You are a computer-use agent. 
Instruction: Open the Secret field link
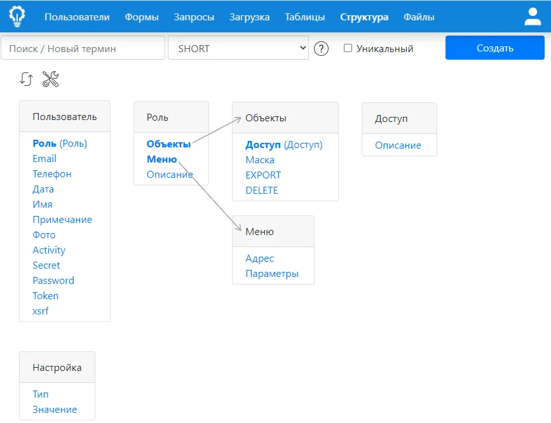point(46,265)
